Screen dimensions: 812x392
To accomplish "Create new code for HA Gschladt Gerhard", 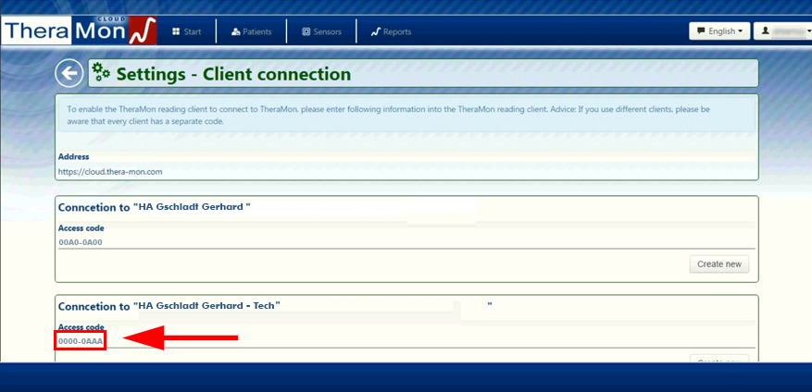I will [718, 264].
